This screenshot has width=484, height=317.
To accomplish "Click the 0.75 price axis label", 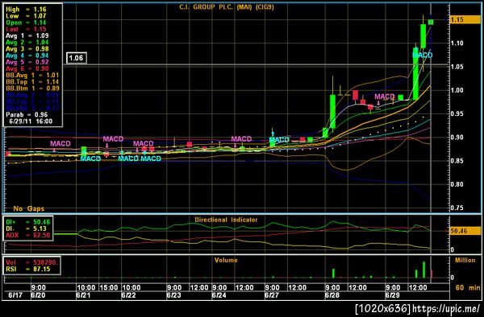I will (x=457, y=208).
